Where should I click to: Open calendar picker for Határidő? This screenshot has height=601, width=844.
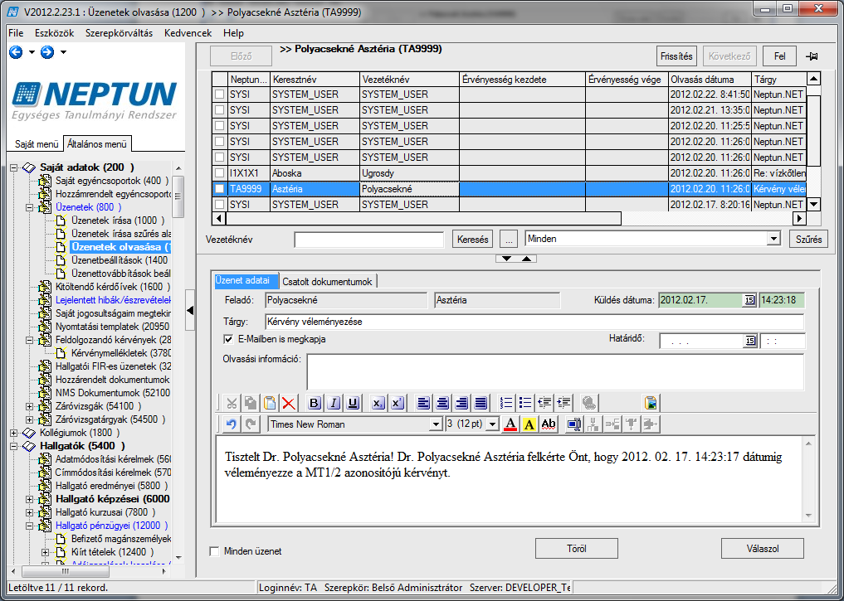click(749, 341)
